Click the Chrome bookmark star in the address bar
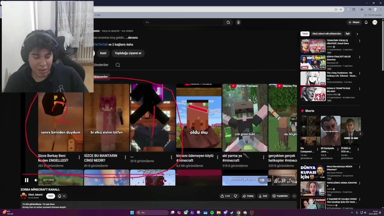This screenshot has height=216, width=384. [341, 9]
